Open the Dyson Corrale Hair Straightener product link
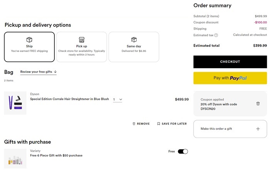This screenshot has width=270, height=173. tap(69, 99)
